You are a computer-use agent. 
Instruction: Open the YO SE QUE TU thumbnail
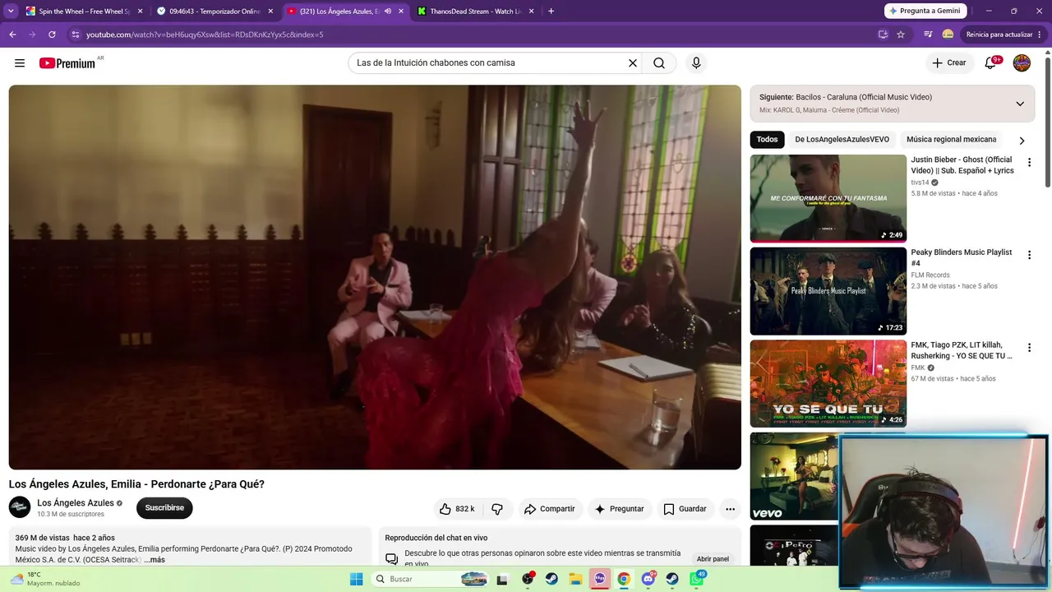click(828, 384)
